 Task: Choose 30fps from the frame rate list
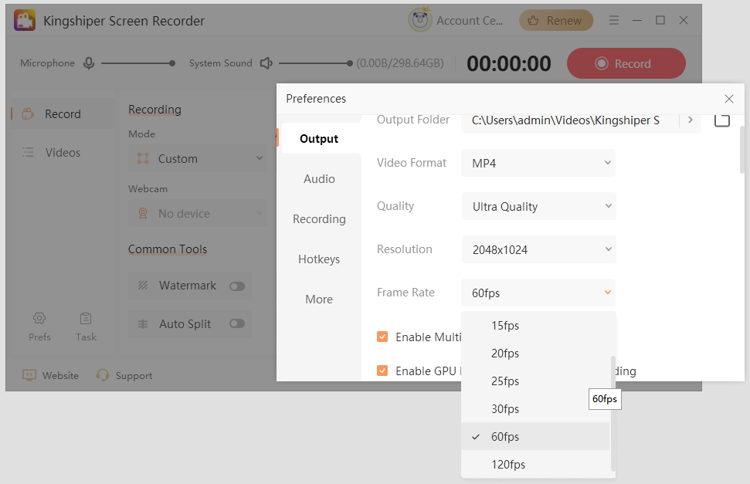[x=535, y=409]
